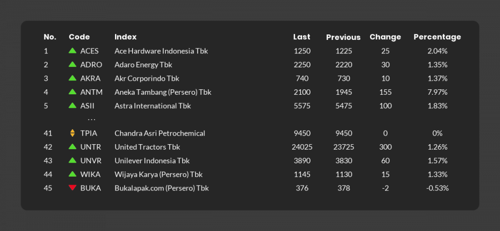Screen dimensions: 500x231
Task: Click the green up arrow beside WIKA
Action: 72,174
